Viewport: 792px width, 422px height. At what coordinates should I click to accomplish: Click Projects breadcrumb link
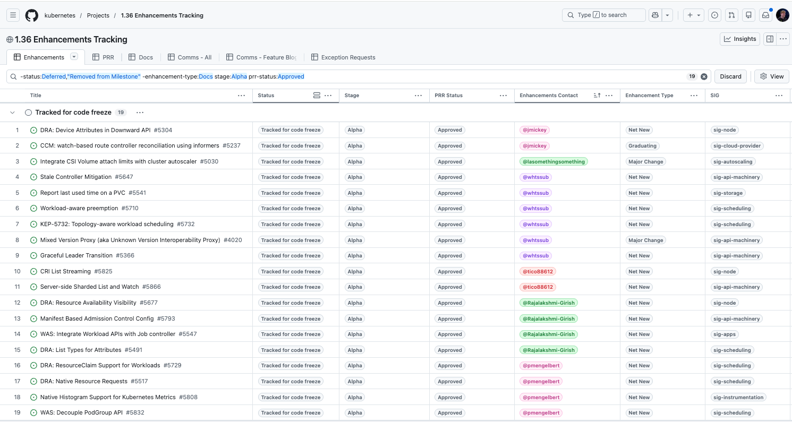pyautogui.click(x=98, y=15)
